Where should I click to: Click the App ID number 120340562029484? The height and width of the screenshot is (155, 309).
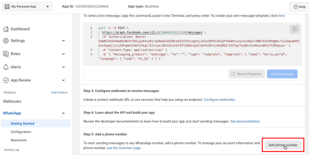point(92,7)
